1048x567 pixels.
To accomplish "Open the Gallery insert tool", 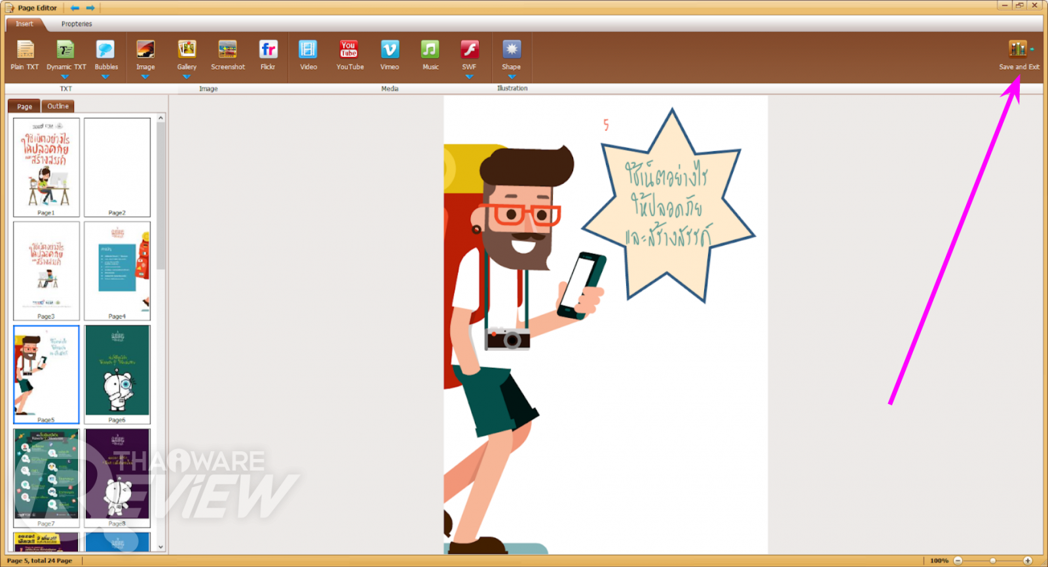I will pyautogui.click(x=187, y=55).
